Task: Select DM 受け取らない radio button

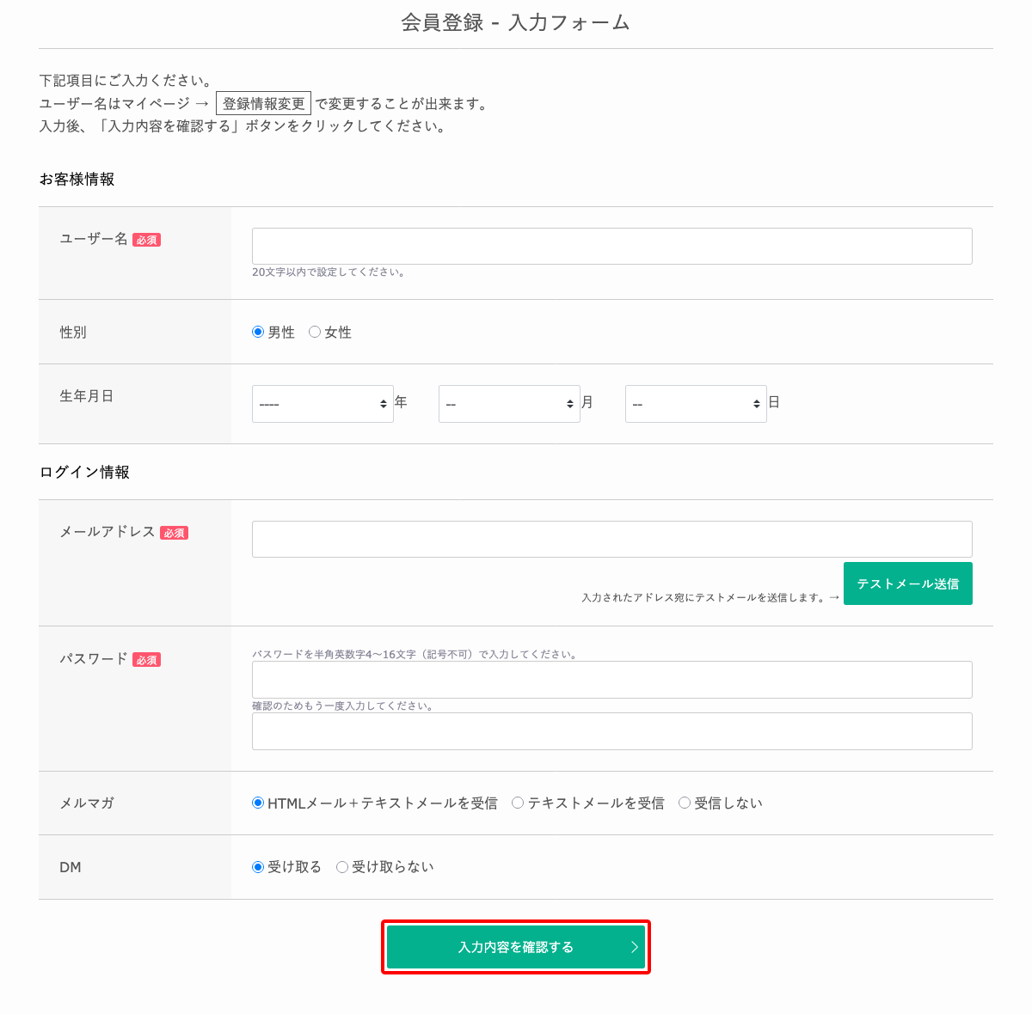Action: [342, 867]
